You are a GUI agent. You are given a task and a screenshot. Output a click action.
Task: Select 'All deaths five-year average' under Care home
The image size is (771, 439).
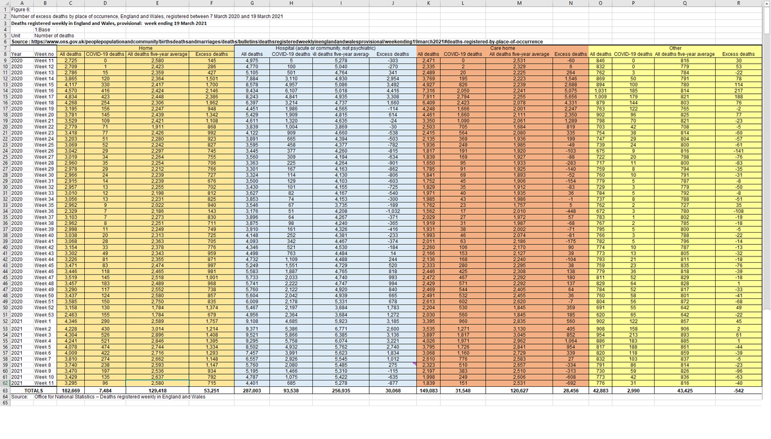[520, 55]
